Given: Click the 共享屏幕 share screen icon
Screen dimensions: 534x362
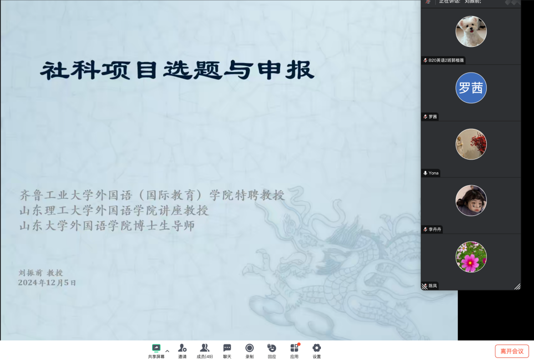Looking at the screenshot, I should 156,348.
